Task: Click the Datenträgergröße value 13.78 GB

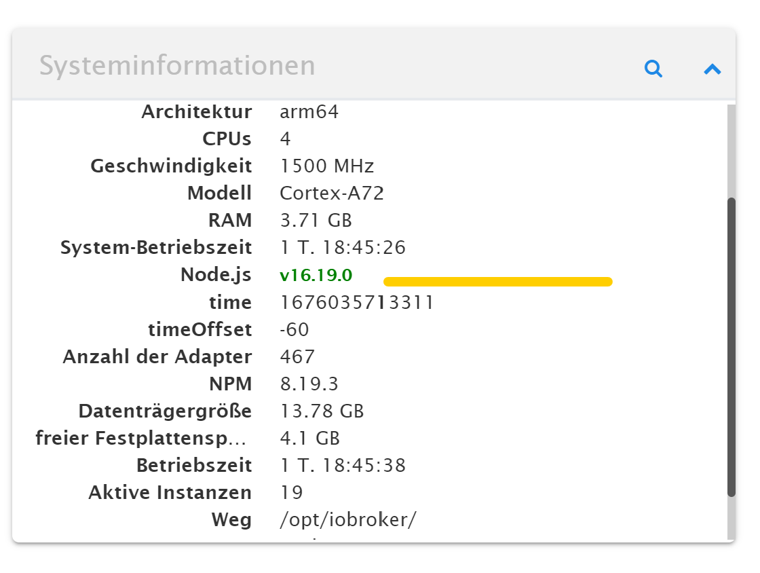Action: pyautogui.click(x=322, y=411)
